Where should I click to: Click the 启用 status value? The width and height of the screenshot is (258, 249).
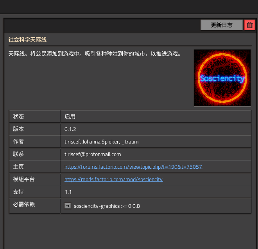(x=70, y=116)
